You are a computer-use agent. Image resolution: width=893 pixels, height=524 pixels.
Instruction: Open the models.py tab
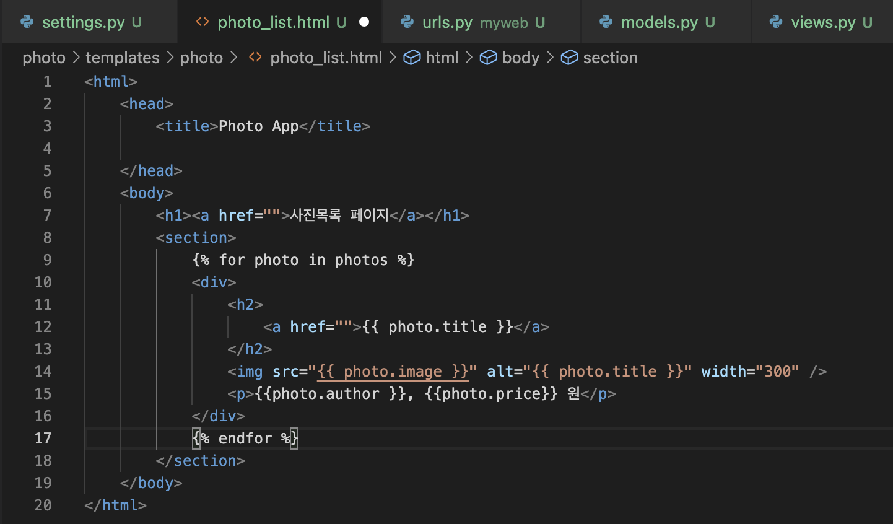pyautogui.click(x=666, y=22)
